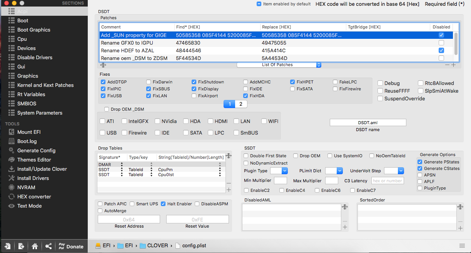Toggle the FixHPET checkbox
The image size is (471, 253).
point(293,82)
